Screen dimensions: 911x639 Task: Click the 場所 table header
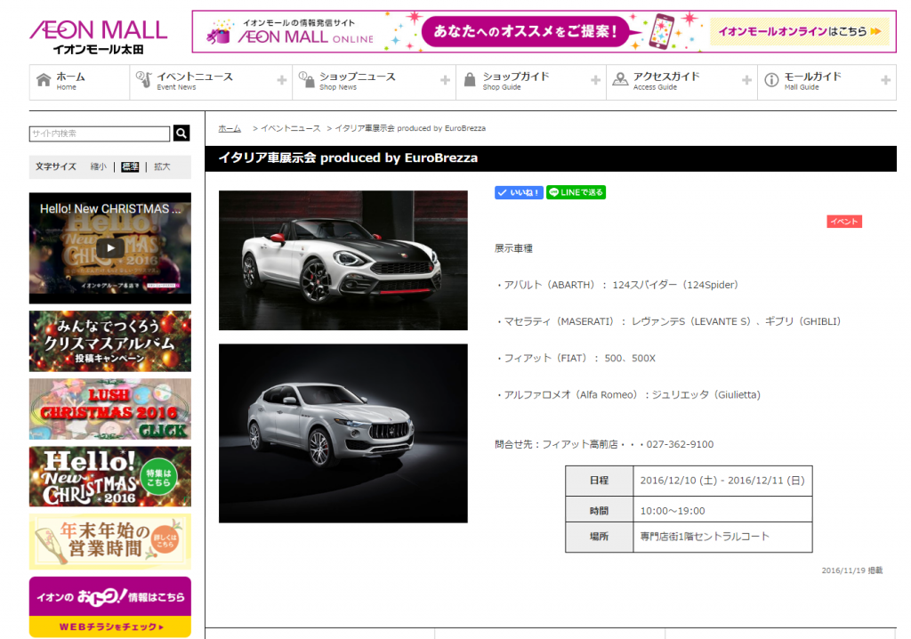click(x=599, y=537)
